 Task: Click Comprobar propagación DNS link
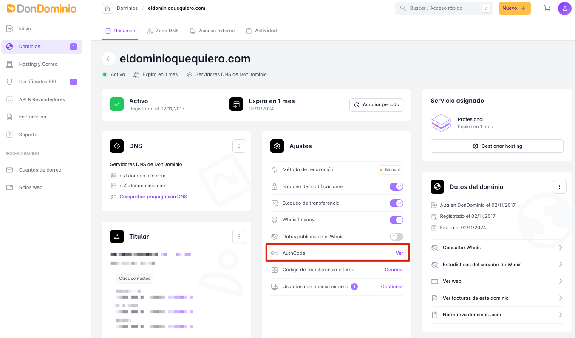click(149, 197)
